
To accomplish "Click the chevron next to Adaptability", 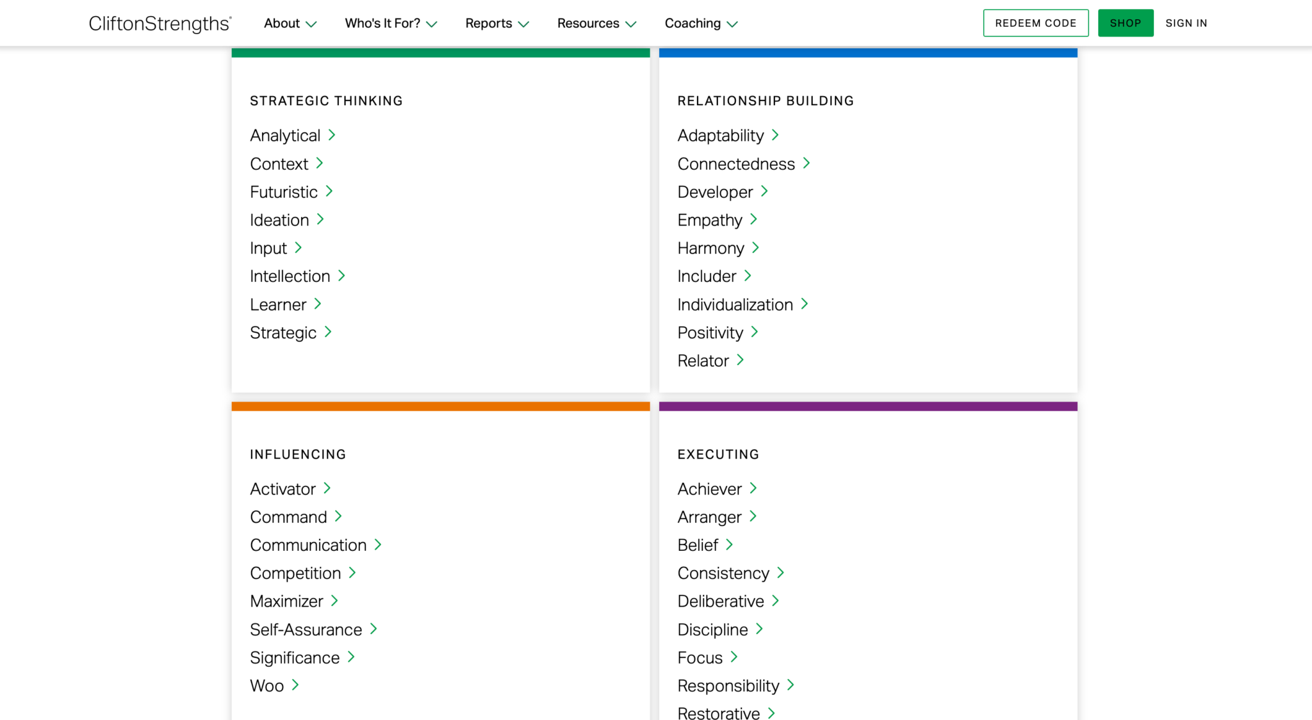I will coord(775,135).
